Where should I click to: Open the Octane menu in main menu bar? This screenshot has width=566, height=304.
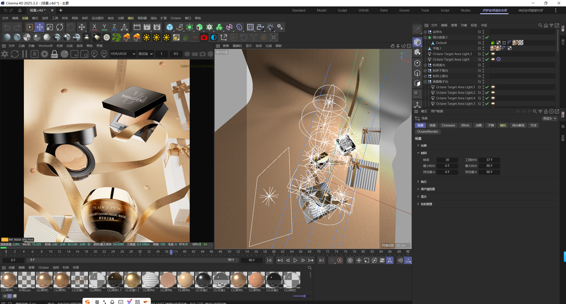pos(175,18)
